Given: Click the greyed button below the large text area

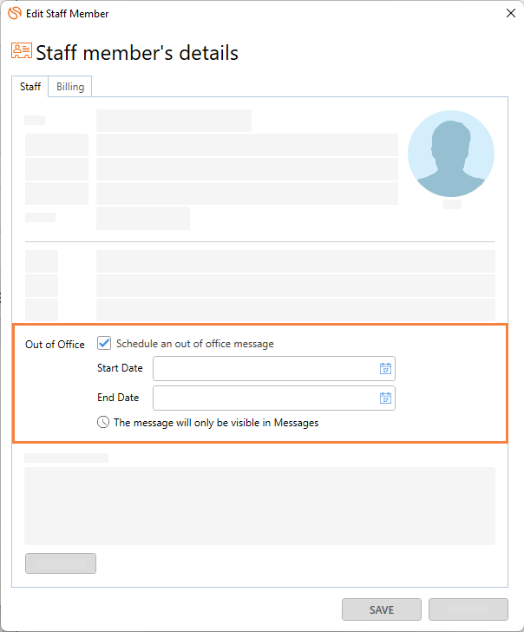Looking at the screenshot, I should pos(61,563).
